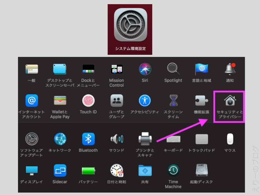Open Walletと Apple Pay preferences
The height and width of the screenshot is (195, 260).
[60, 101]
